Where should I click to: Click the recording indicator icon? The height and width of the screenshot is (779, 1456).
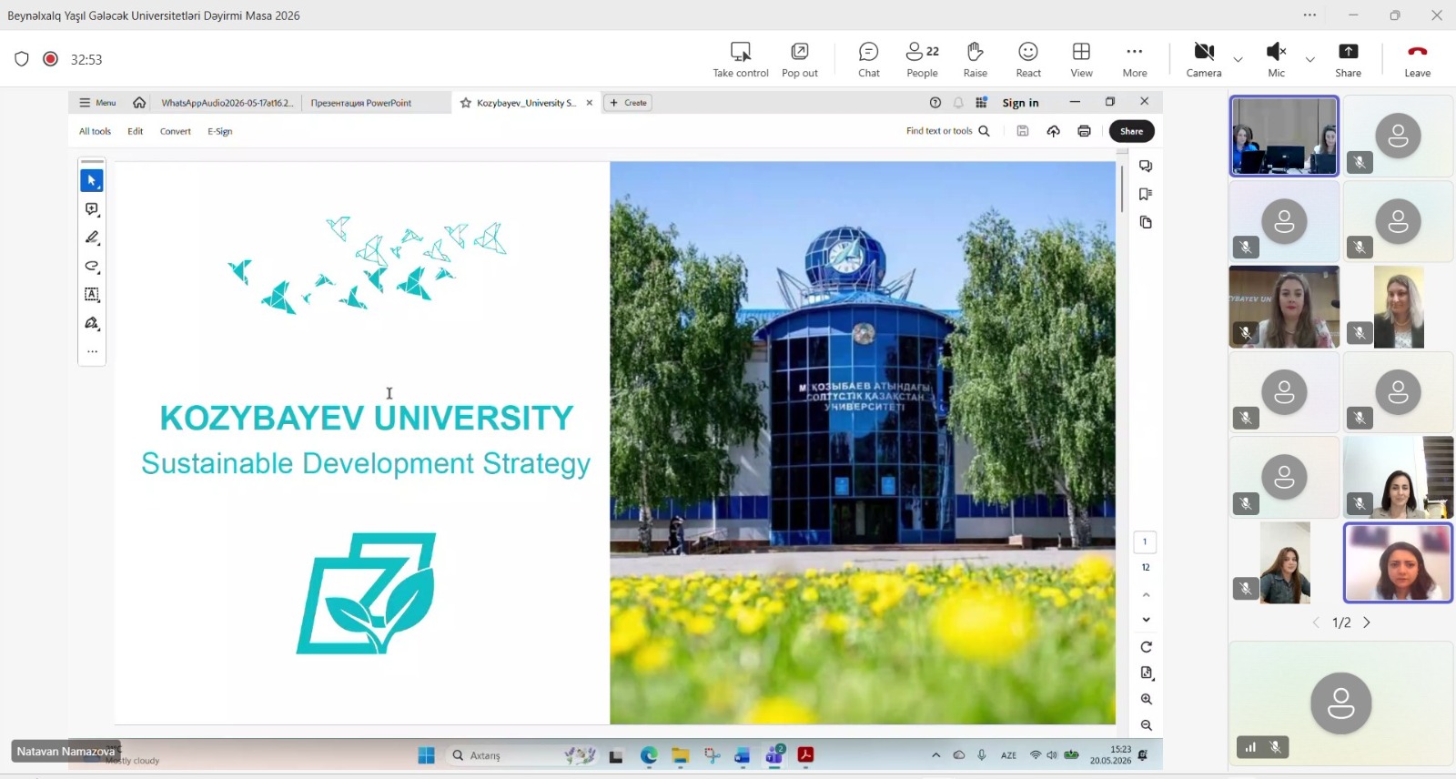point(51,59)
